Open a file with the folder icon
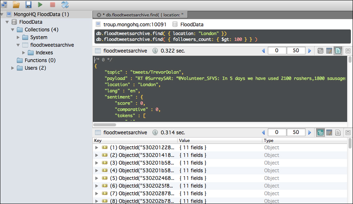Viewport: 353px width, 204px height. (x=16, y=4)
